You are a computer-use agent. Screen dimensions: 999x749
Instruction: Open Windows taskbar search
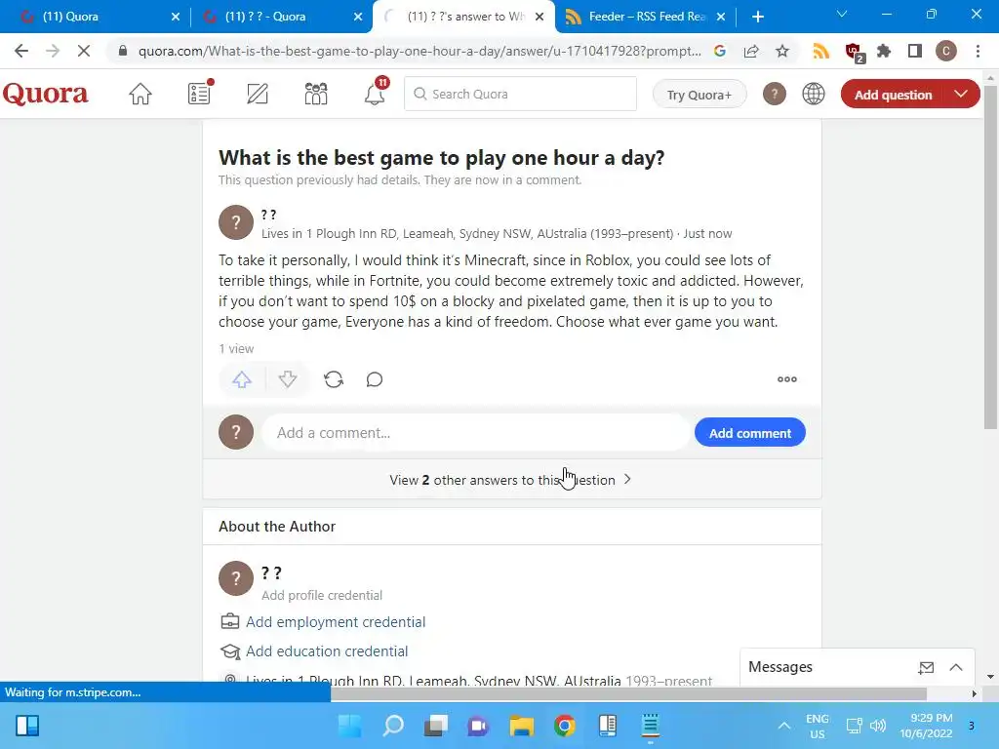pos(393,726)
